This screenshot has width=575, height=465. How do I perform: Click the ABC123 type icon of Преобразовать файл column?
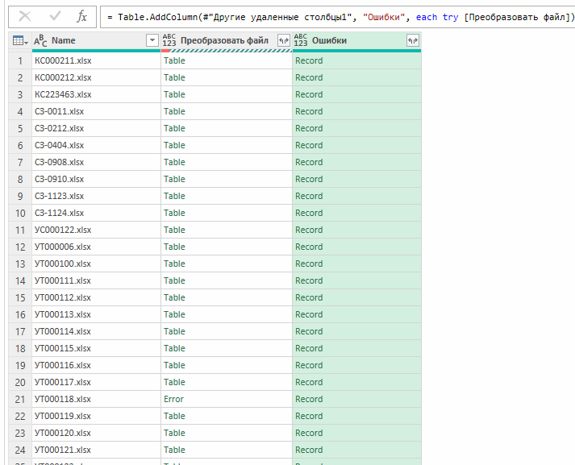[169, 40]
